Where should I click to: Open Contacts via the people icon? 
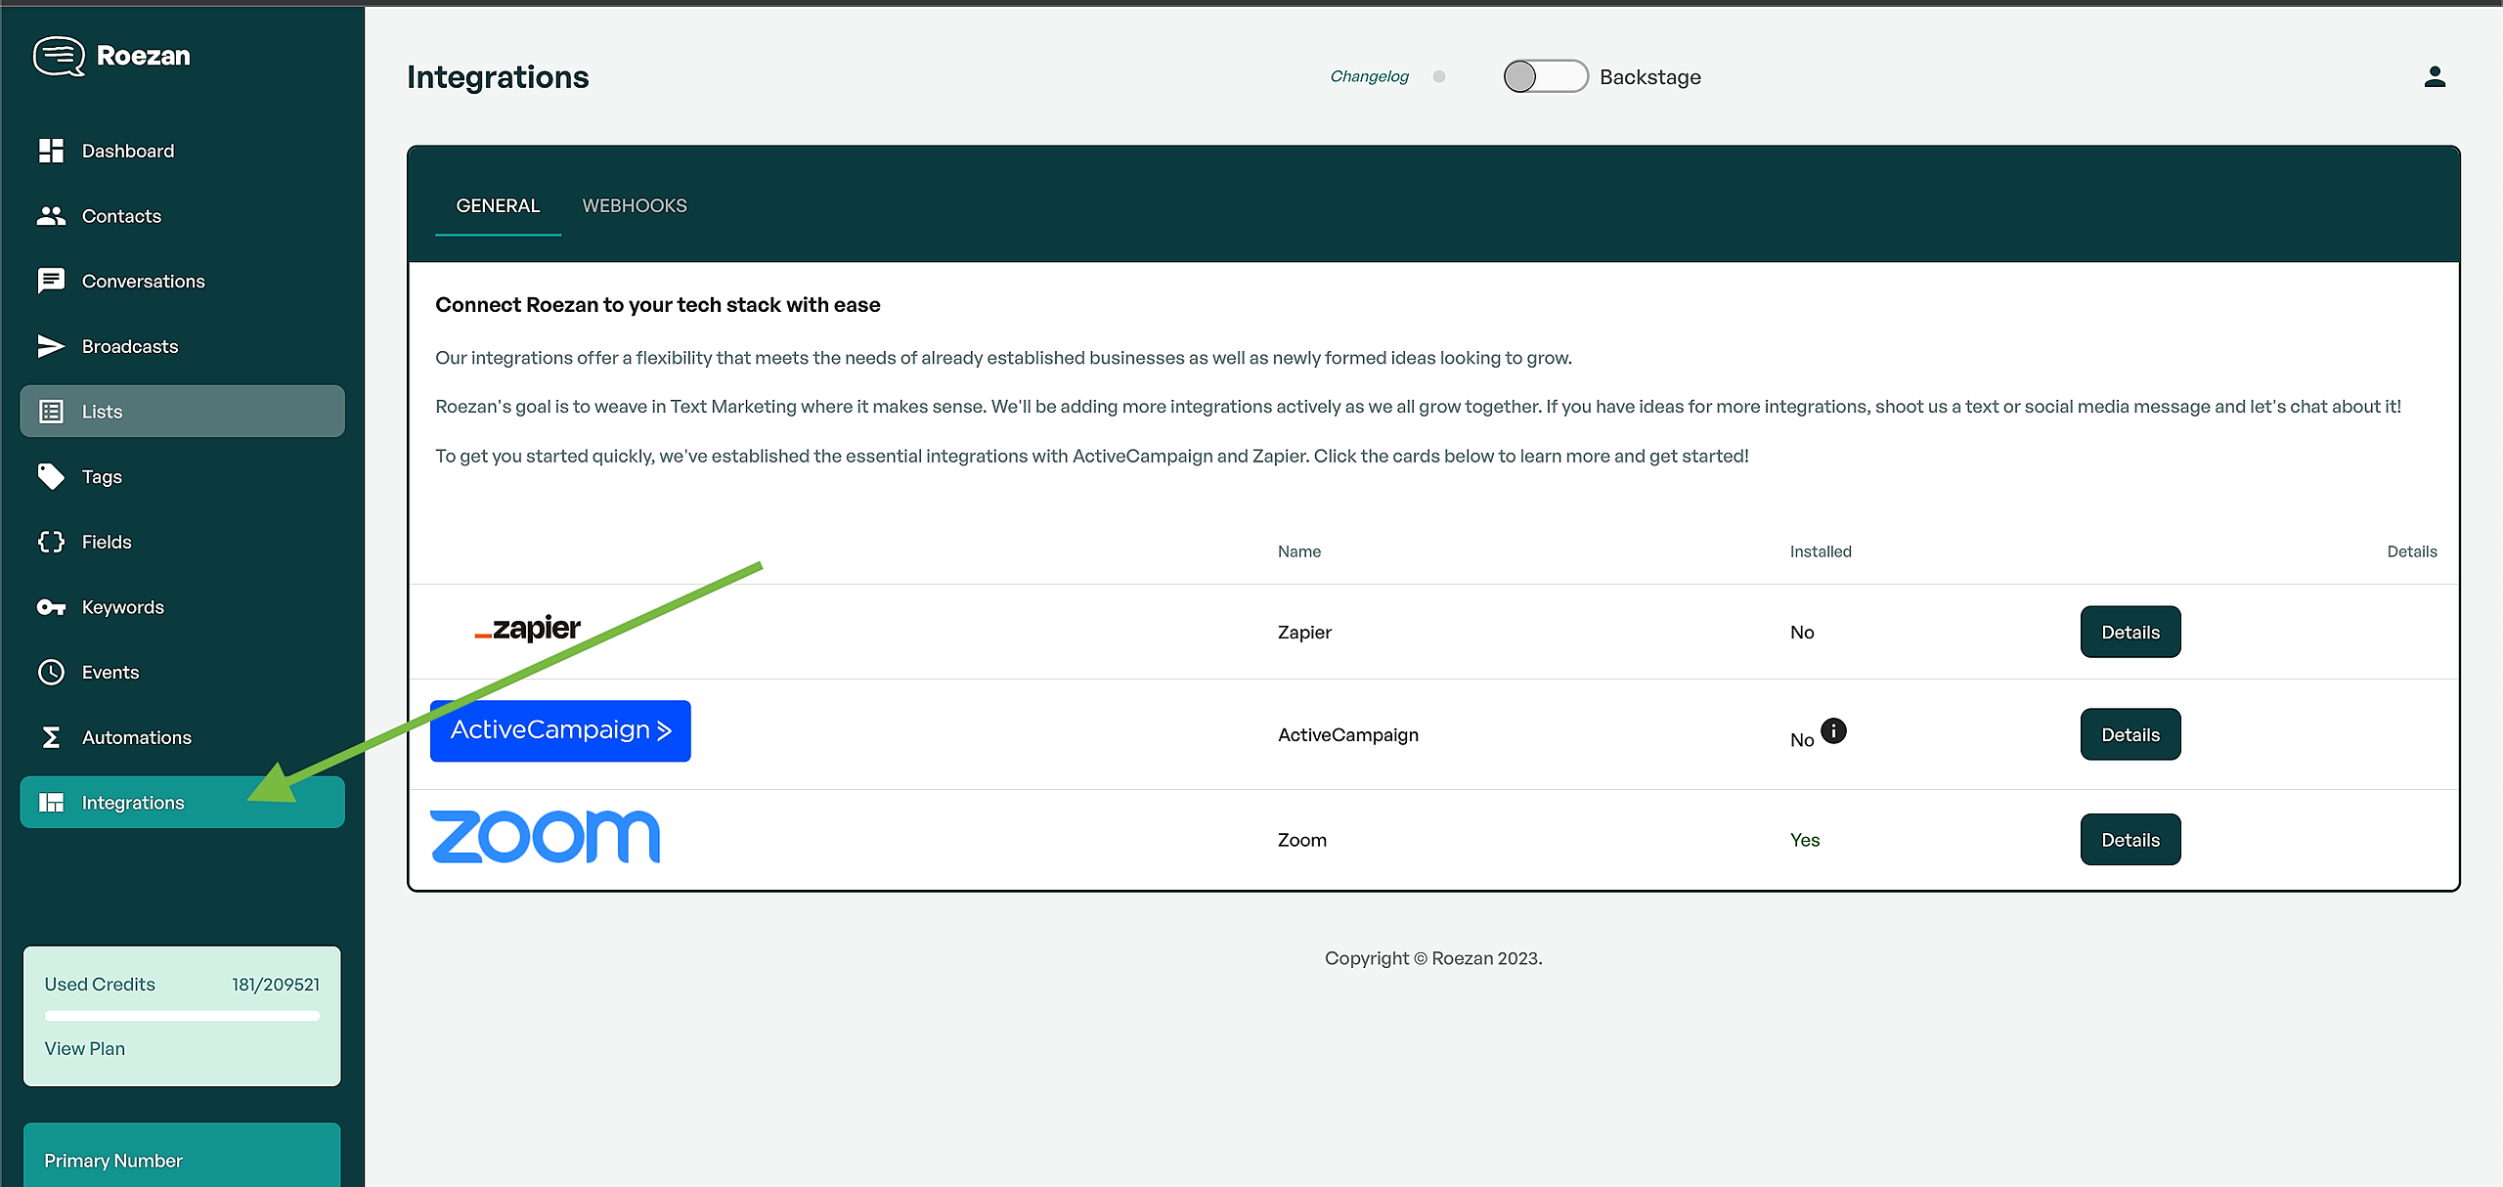(51, 216)
